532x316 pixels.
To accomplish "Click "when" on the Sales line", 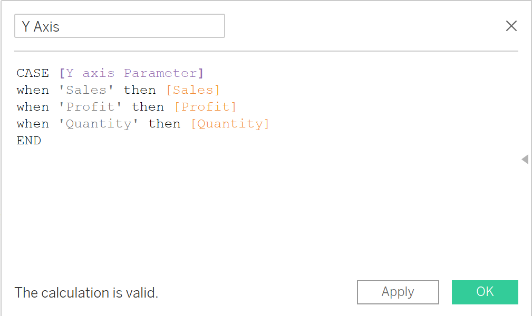I will 33,90.
